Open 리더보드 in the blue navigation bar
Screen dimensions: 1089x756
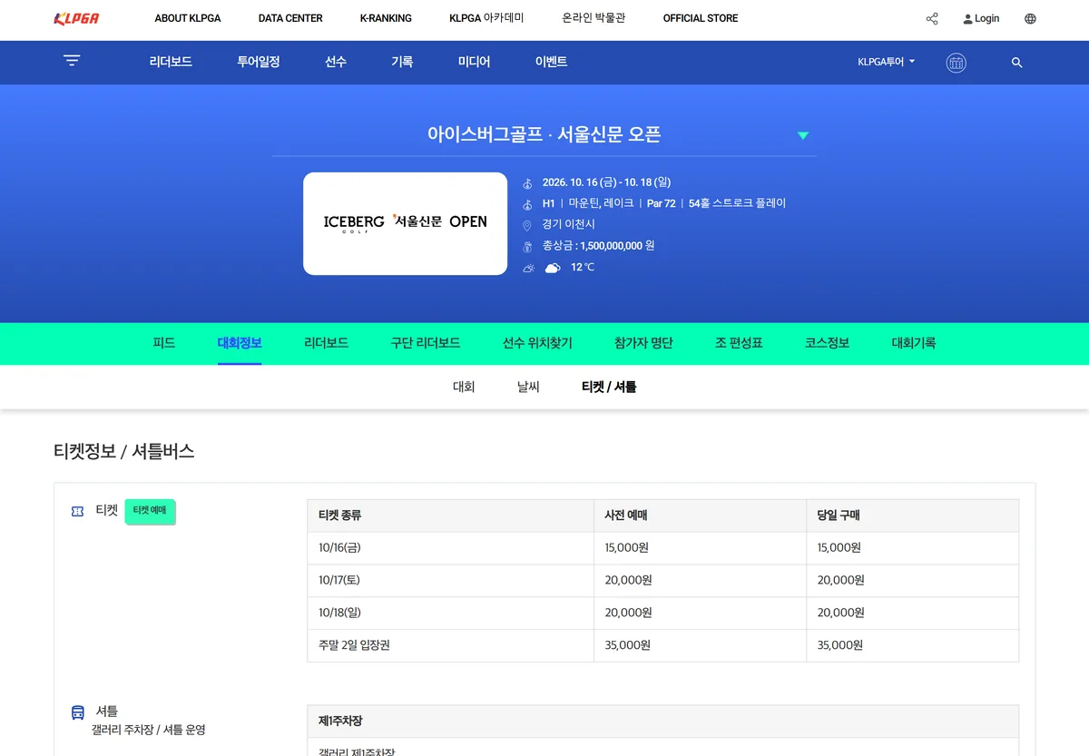pyautogui.click(x=171, y=62)
